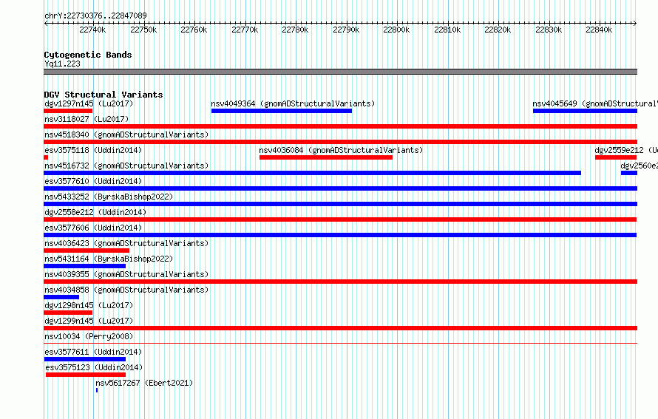Click the esv3577611 (Uddin2014) label

point(93,352)
